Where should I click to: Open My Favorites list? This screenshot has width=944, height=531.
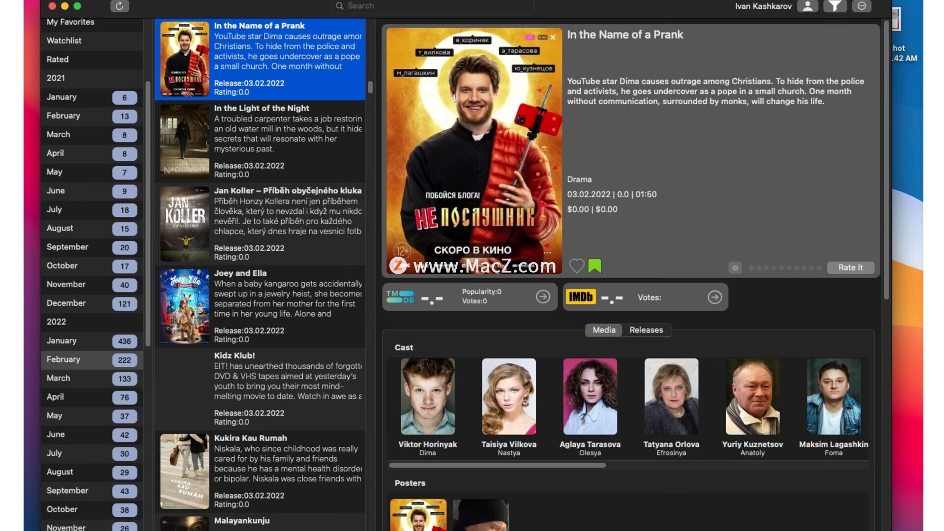[91, 22]
